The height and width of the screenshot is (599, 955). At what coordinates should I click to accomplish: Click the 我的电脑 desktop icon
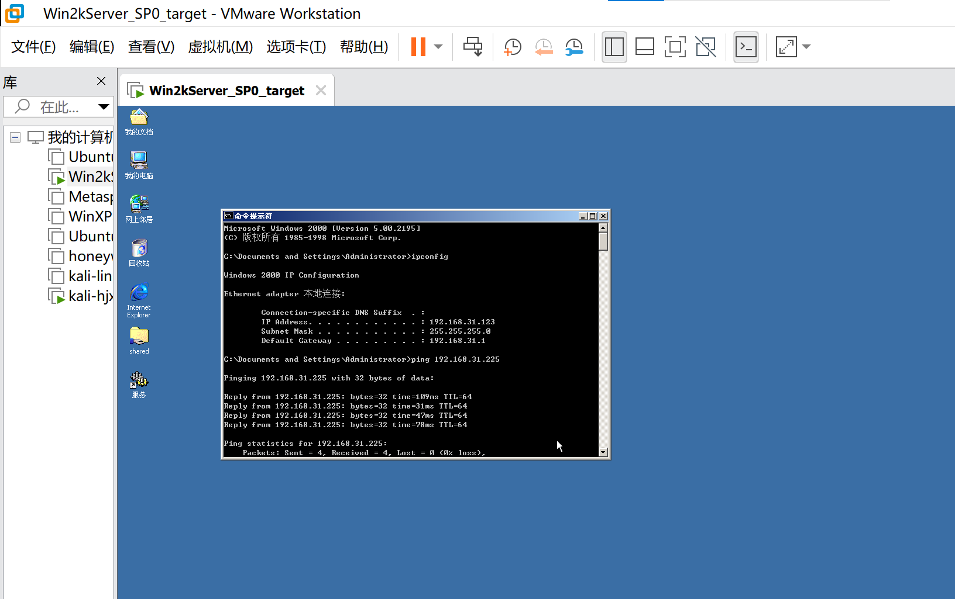[139, 165]
